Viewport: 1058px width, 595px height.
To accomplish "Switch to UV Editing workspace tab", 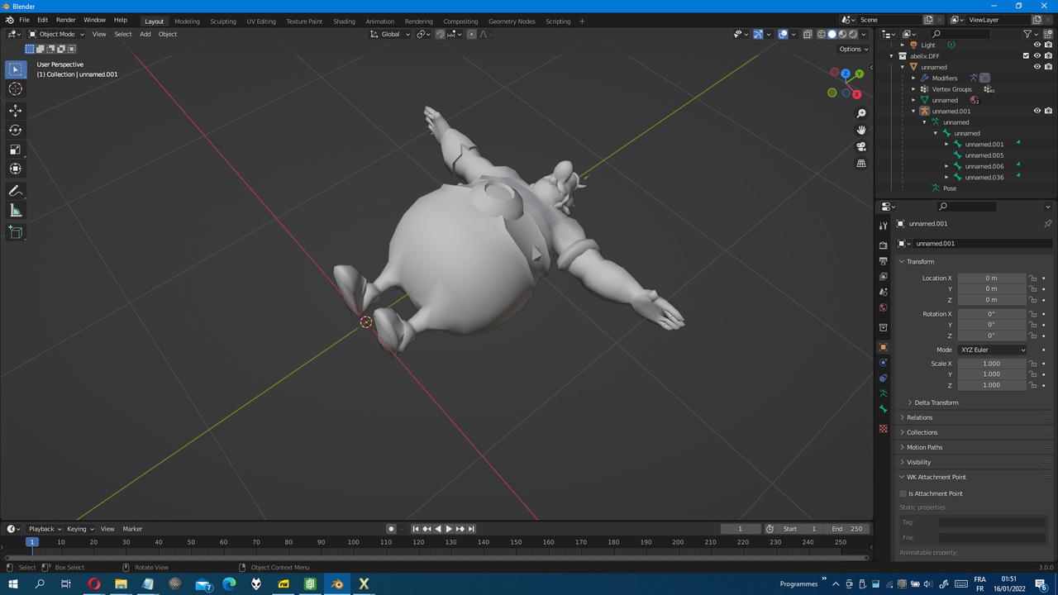I will pyautogui.click(x=261, y=21).
